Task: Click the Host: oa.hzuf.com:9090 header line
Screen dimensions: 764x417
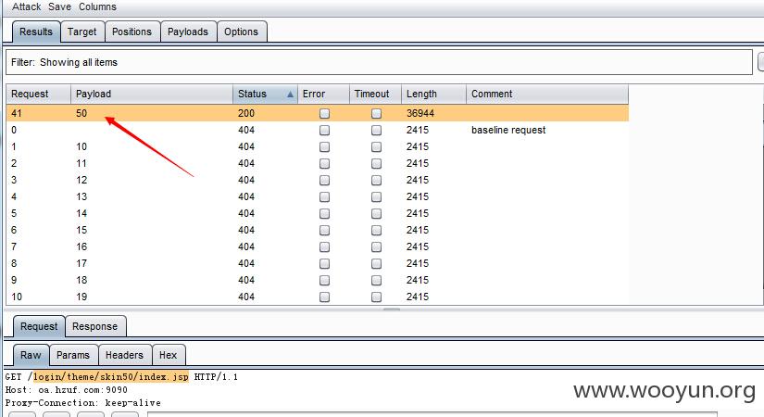Action: pos(67,390)
